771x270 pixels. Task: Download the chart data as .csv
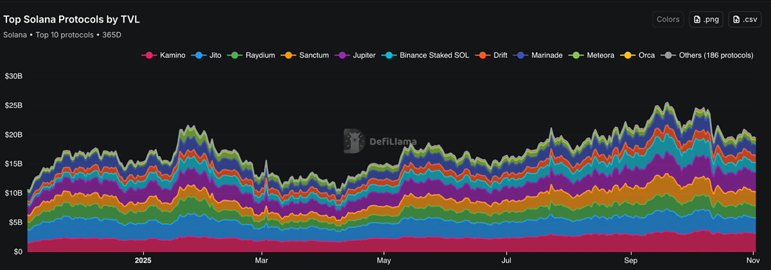tap(744, 19)
